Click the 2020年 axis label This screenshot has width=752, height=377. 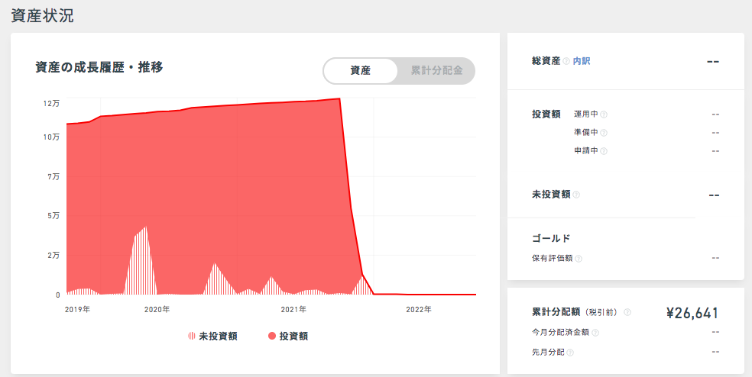(x=157, y=309)
